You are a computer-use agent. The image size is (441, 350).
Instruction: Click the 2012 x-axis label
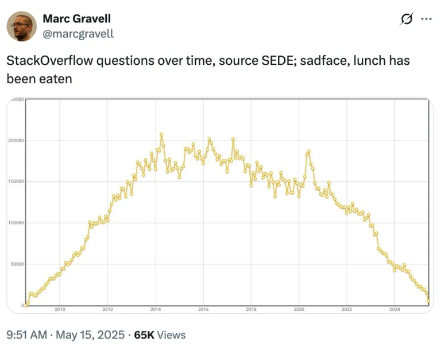[x=107, y=310]
